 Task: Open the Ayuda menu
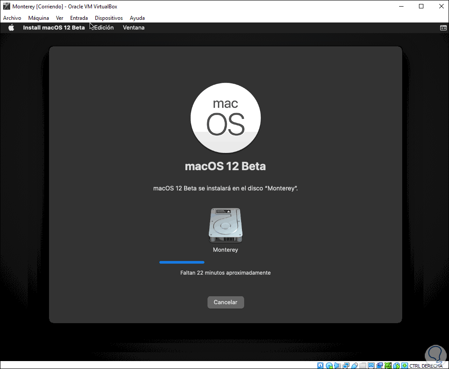(x=137, y=18)
